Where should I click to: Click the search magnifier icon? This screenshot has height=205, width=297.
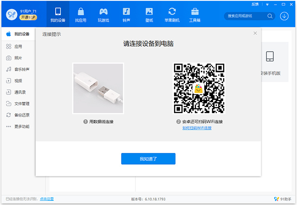coord(270,16)
